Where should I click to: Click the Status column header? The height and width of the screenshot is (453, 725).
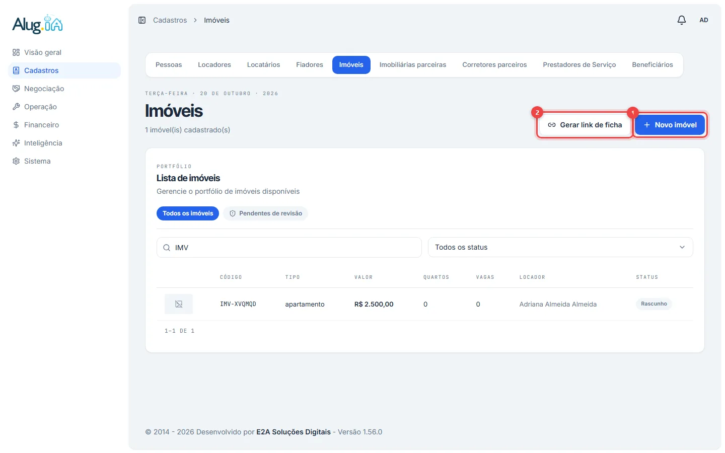pyautogui.click(x=647, y=277)
